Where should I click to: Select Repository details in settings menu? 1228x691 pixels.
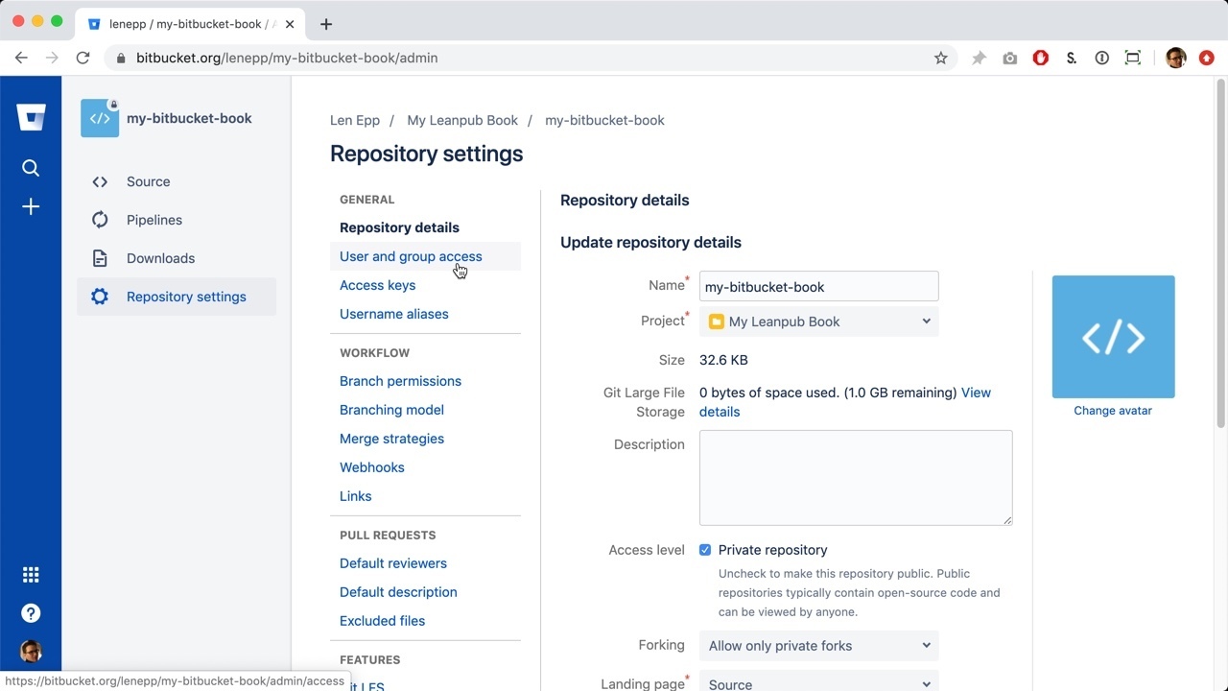point(399,227)
